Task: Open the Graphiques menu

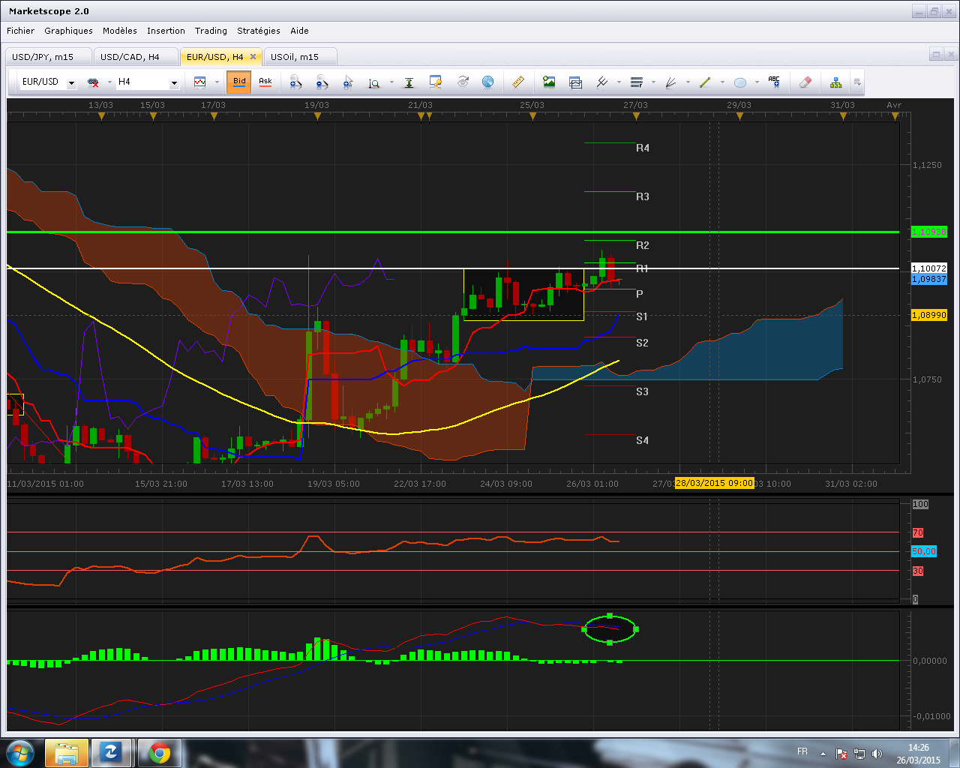Action: click(x=68, y=31)
